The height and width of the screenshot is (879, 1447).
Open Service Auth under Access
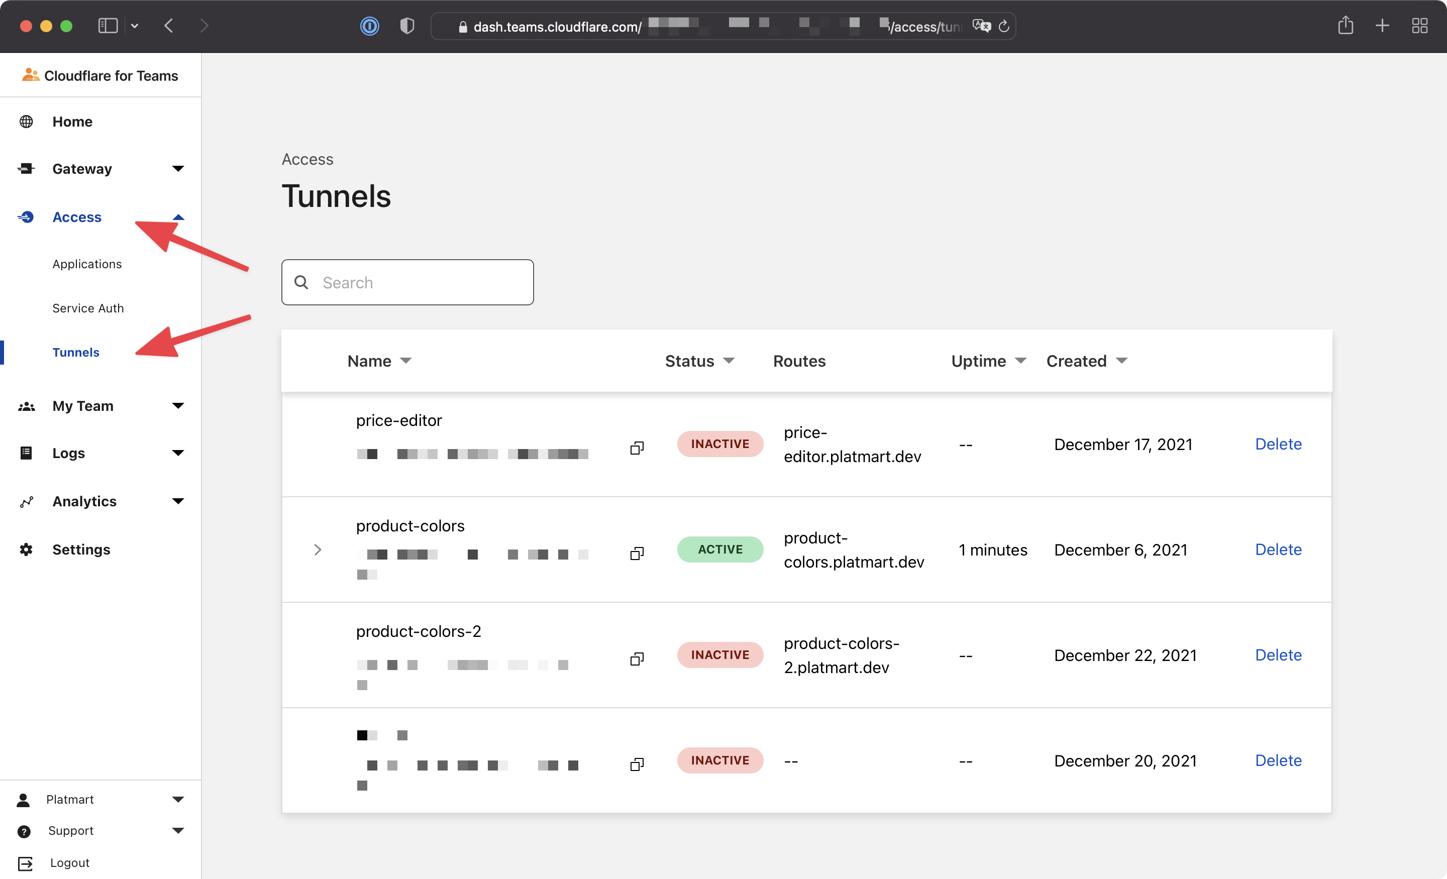click(88, 308)
